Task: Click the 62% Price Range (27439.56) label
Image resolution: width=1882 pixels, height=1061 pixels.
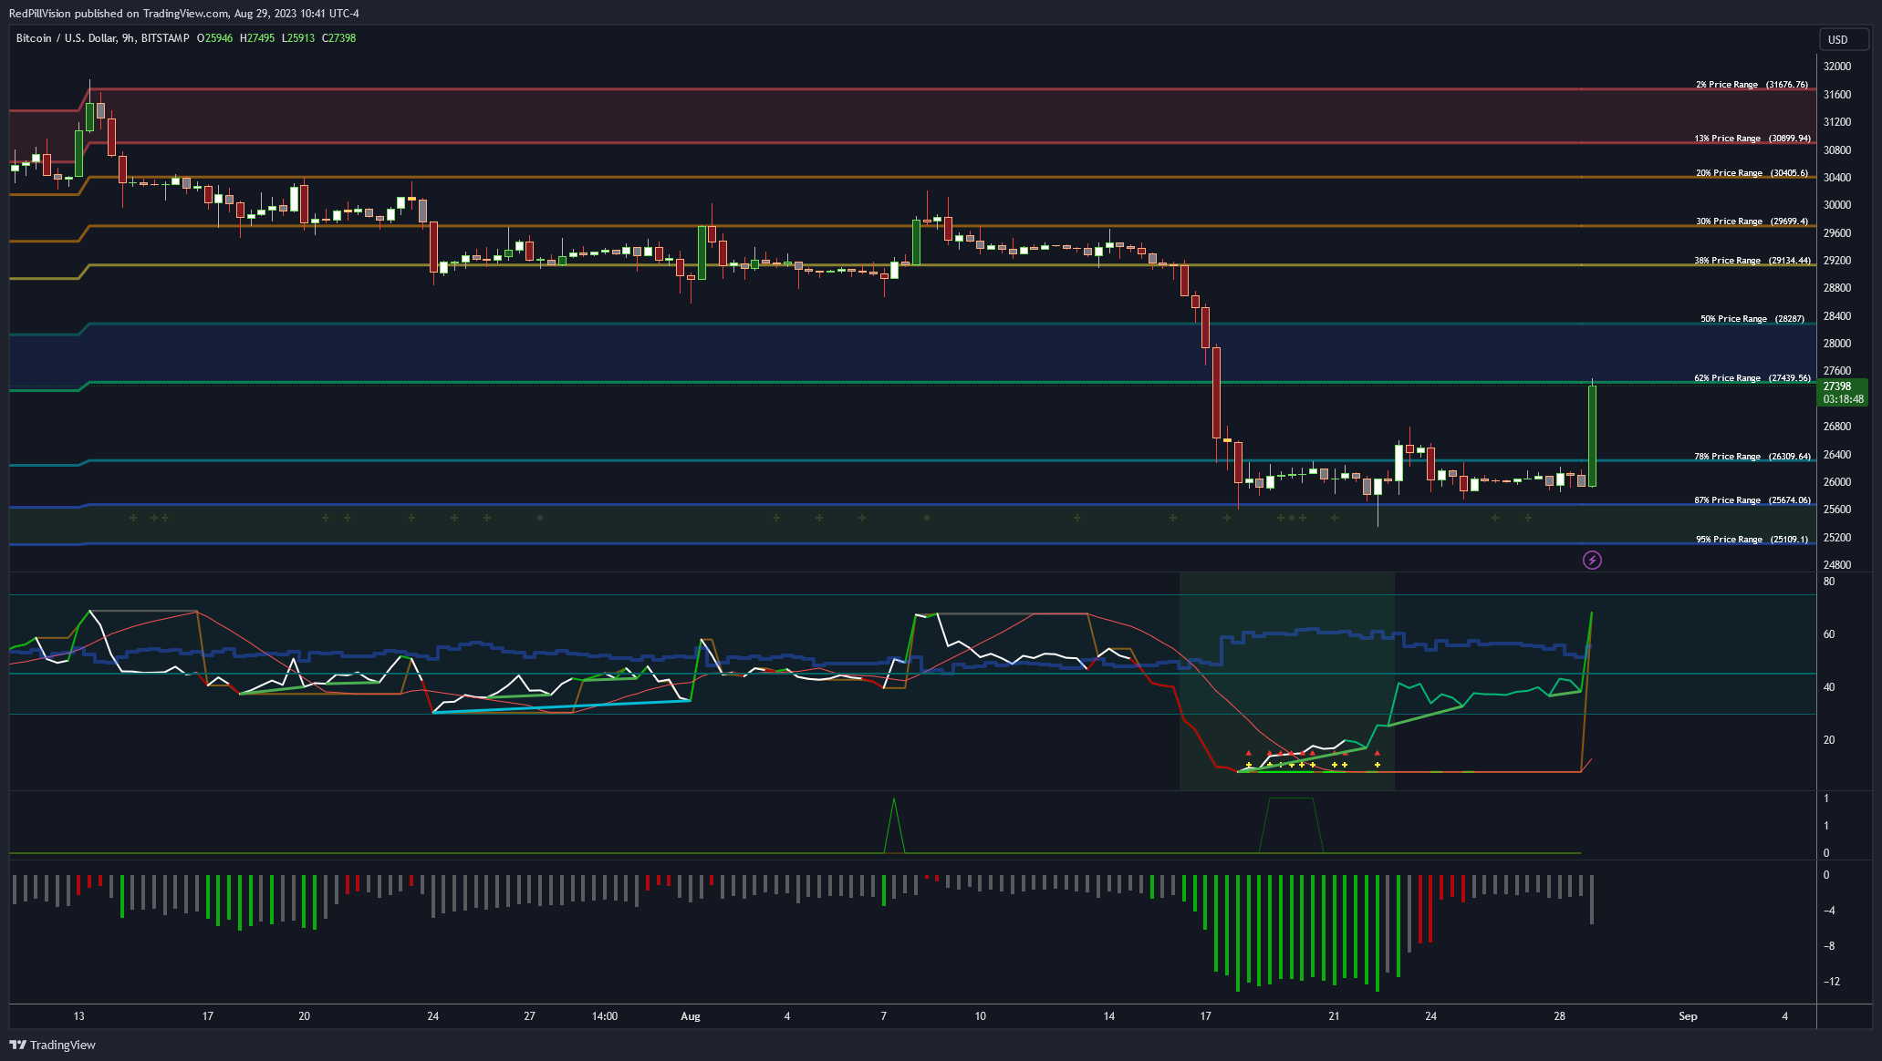Action: 1752,378
